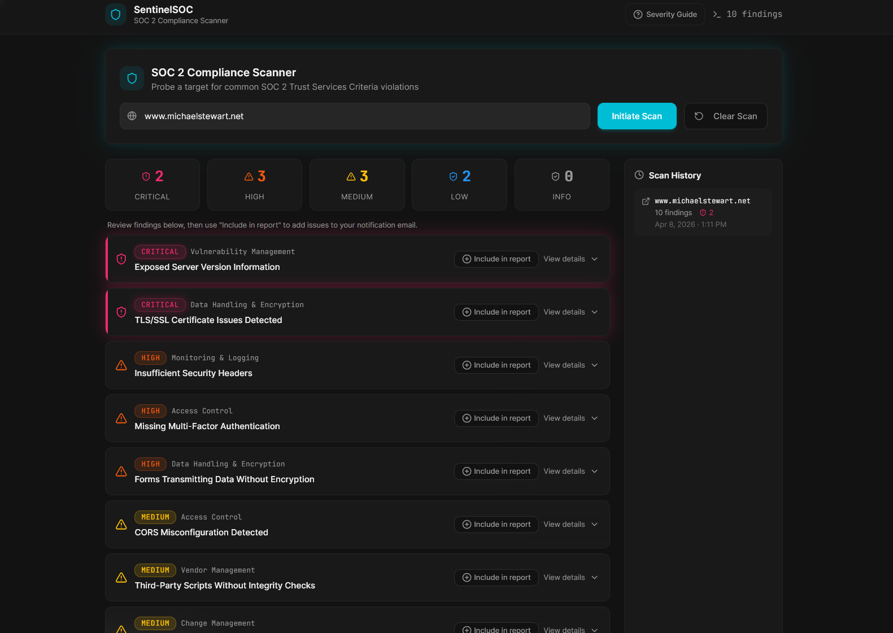Click the Clear Scan button
893x633 pixels.
point(725,116)
